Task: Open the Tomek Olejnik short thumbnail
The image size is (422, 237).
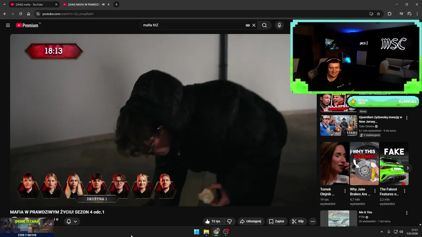Action: tap(334, 164)
